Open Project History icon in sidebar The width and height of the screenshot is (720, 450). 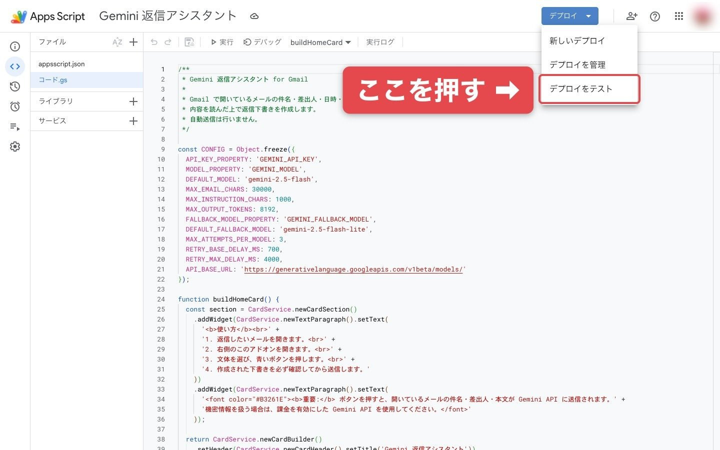click(x=15, y=86)
